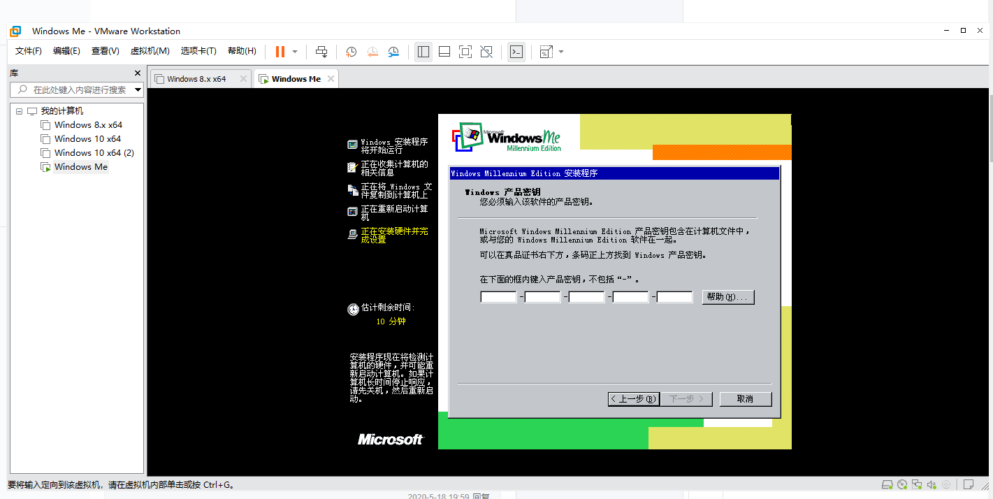
Task: Click the fourth product key input box
Action: point(630,297)
